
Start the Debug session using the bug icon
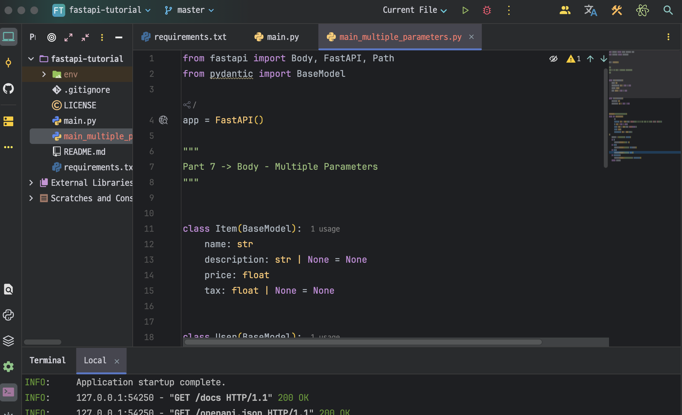click(486, 10)
